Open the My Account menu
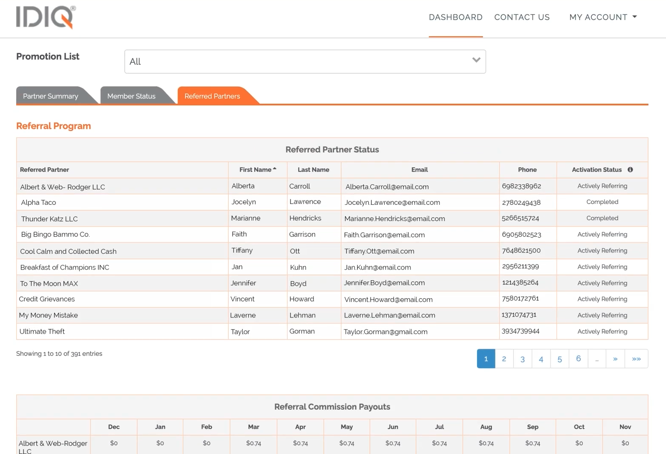The image size is (666, 454). pos(599,17)
